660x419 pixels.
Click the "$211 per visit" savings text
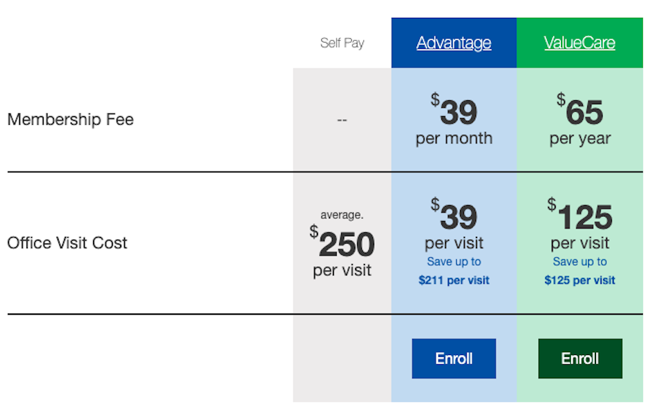click(x=454, y=280)
